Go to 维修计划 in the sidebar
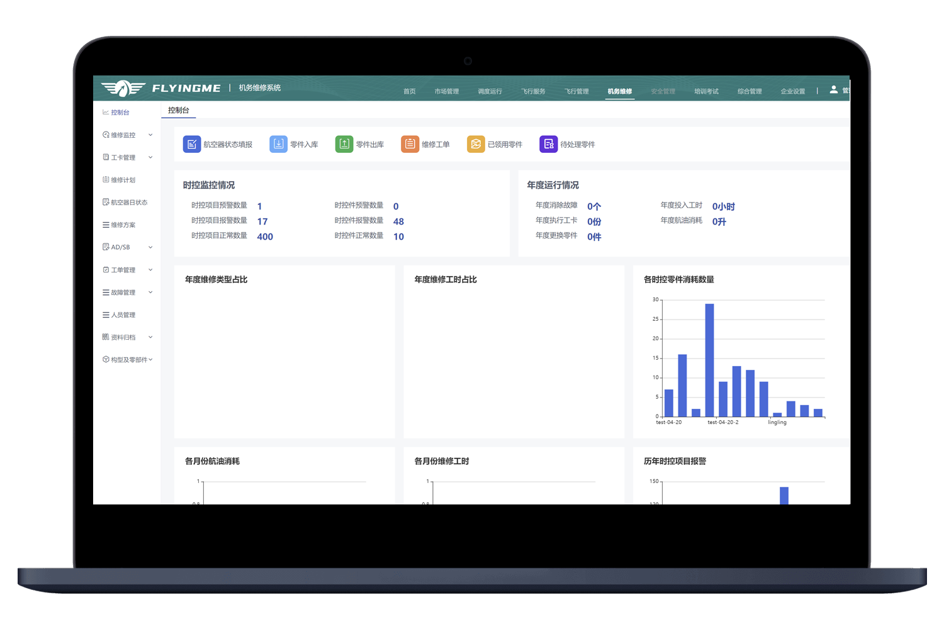Viewport: 944px width, 629px height. [123, 180]
